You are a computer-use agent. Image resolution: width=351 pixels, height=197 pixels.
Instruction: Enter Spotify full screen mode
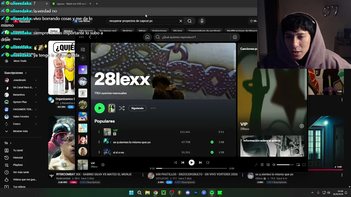(x=304, y=165)
